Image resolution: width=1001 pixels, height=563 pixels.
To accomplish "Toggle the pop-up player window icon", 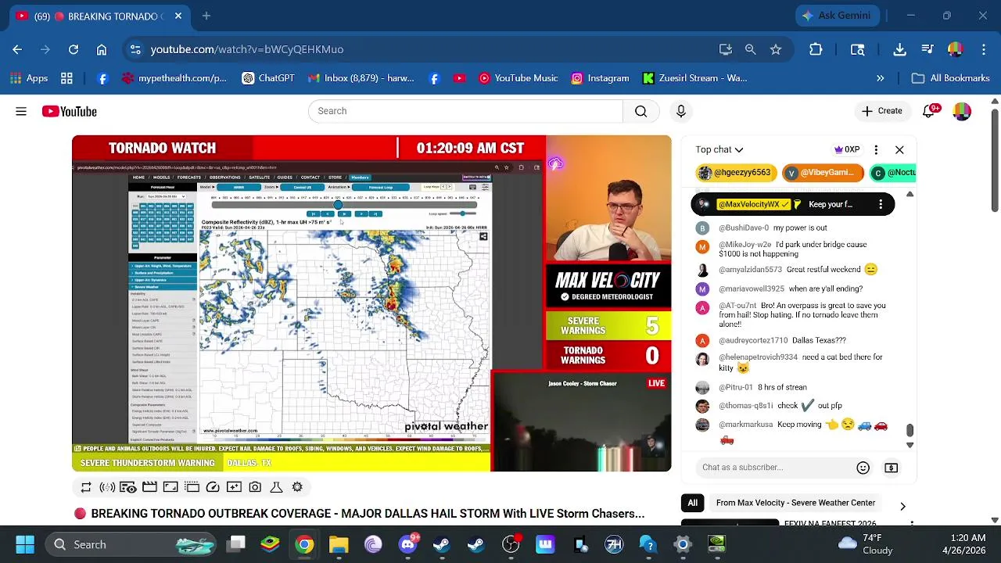I will (192, 487).
